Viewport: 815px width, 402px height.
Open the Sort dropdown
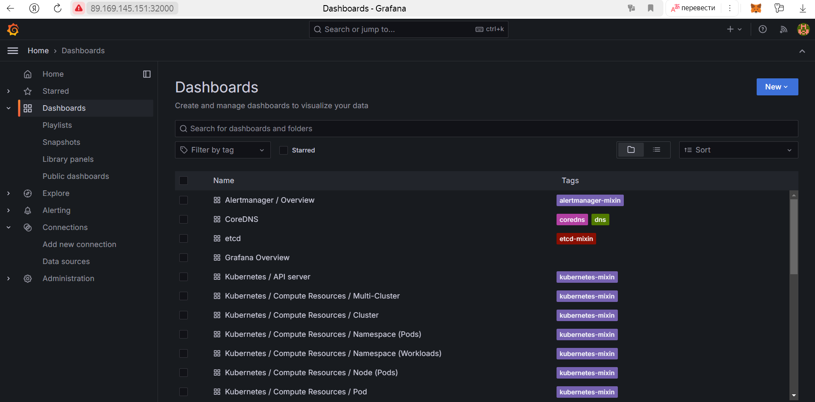738,150
